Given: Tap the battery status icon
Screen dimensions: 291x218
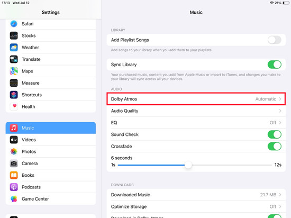Looking at the screenshot, I should point(286,3).
